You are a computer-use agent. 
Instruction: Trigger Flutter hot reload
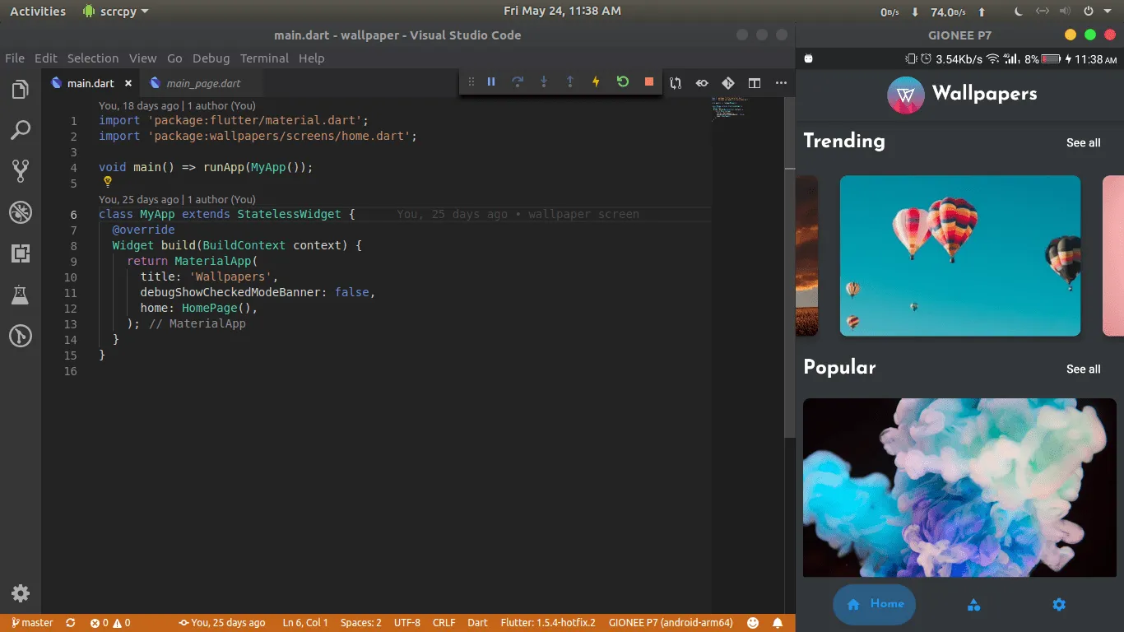(596, 82)
